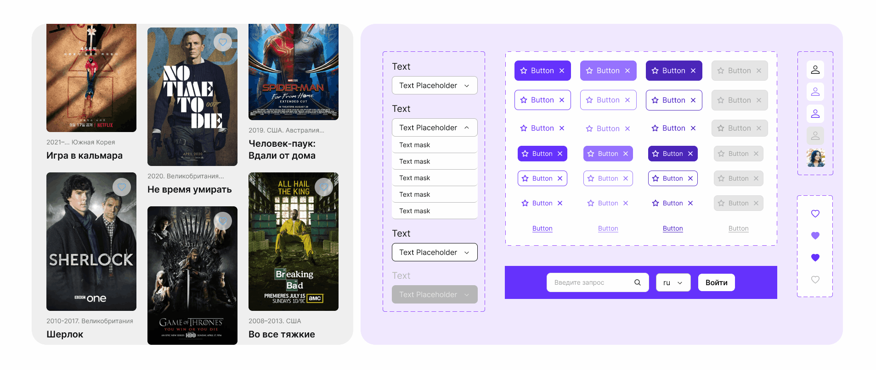Screen dimensions: 876x370
Task: Click the X in the small filled bright-purple Button
Action: coord(560,154)
